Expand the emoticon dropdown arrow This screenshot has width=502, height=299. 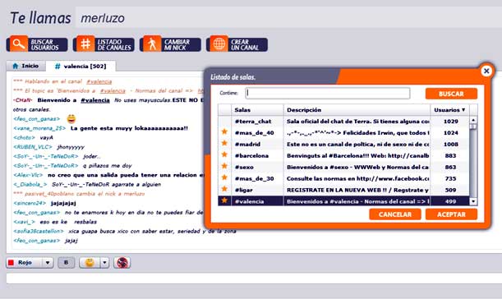click(104, 263)
